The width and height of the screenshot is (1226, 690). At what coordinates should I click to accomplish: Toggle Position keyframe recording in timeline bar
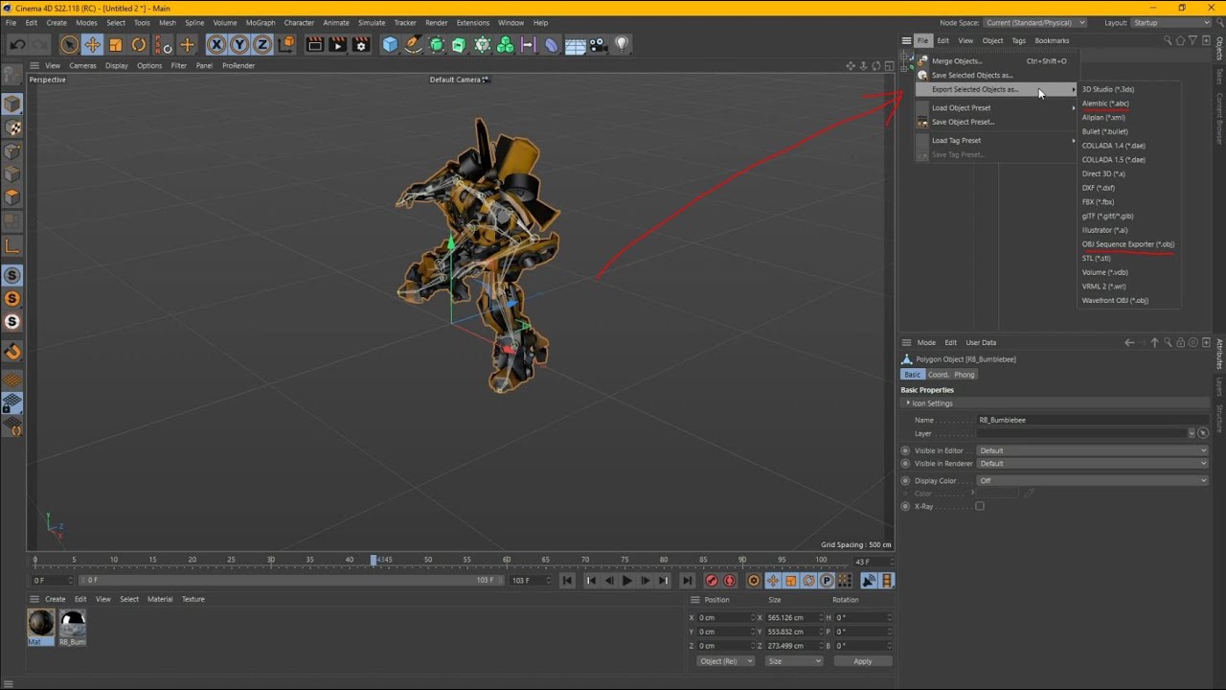tap(772, 581)
